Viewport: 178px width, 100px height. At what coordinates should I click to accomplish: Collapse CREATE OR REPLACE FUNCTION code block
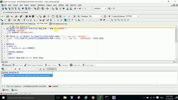click(7, 29)
